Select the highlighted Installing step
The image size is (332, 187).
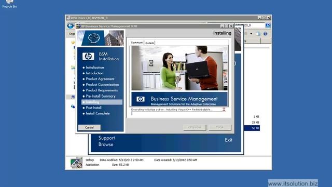102,102
